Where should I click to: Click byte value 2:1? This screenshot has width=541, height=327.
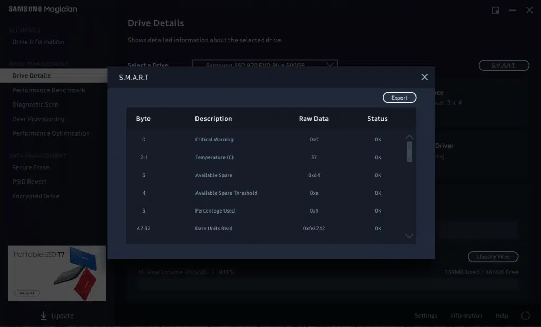(144, 158)
